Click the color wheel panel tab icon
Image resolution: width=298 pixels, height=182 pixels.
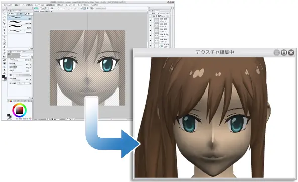[11, 101]
